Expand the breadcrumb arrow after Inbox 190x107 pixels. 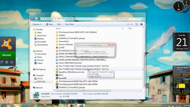(x=74, y=19)
